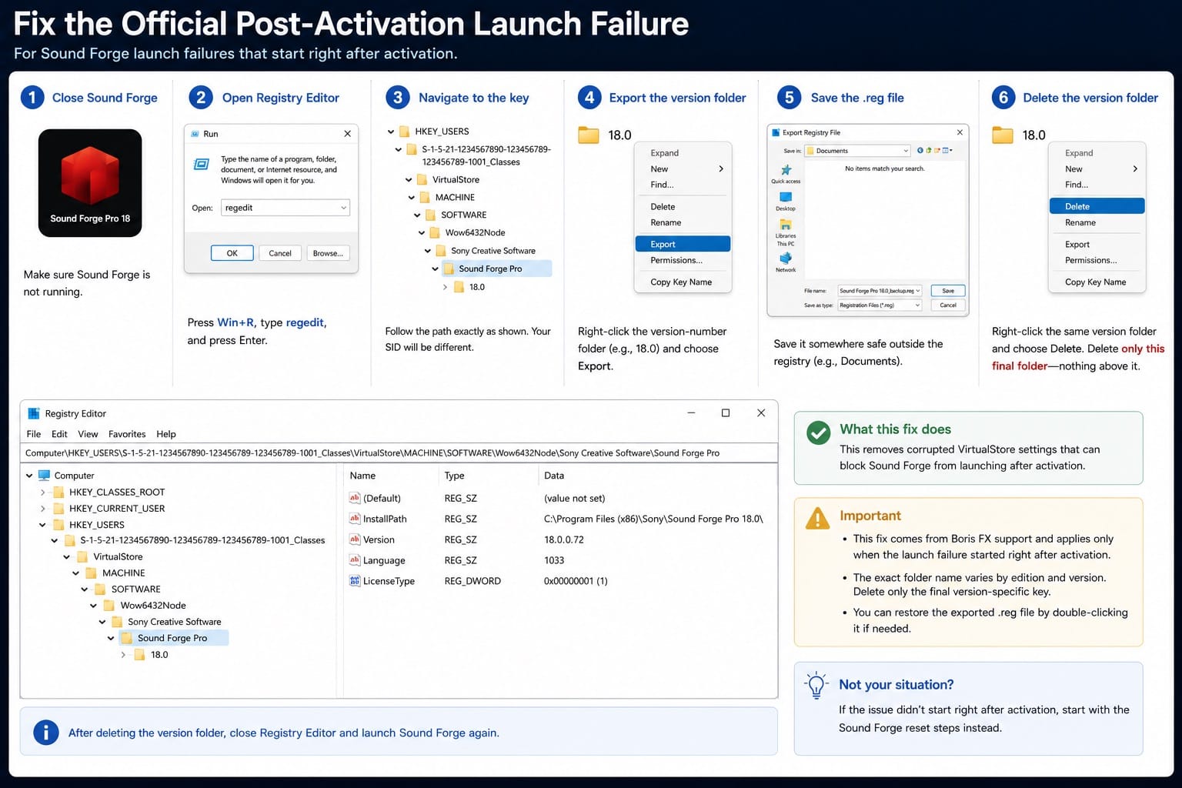The width and height of the screenshot is (1182, 788).
Task: Select the LicenseType DWORD value icon
Action: (x=355, y=581)
